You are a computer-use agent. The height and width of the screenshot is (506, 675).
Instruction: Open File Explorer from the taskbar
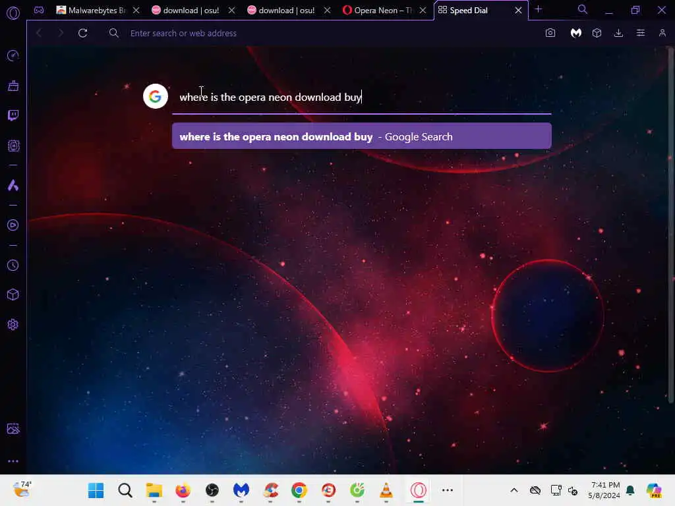(154, 490)
